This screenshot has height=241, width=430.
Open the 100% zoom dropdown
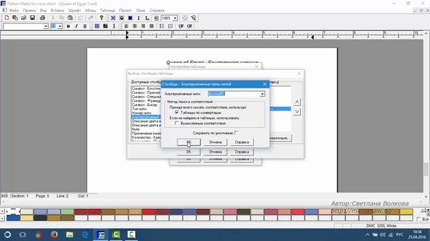pos(175,18)
